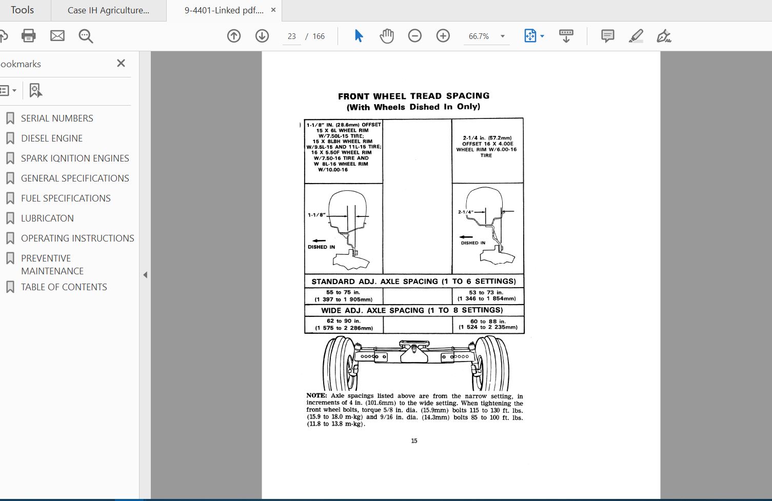
Task: Jump to OPERATING INSTRUCTIONS bookmark
Action: point(77,238)
